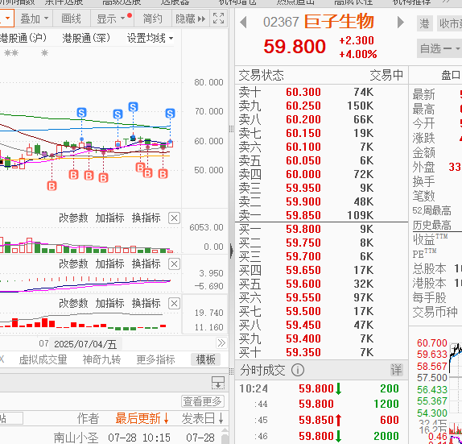Viewport: 462px width, 444px height.
Task: Click the 卖四 price 60.000
Action: [303, 174]
